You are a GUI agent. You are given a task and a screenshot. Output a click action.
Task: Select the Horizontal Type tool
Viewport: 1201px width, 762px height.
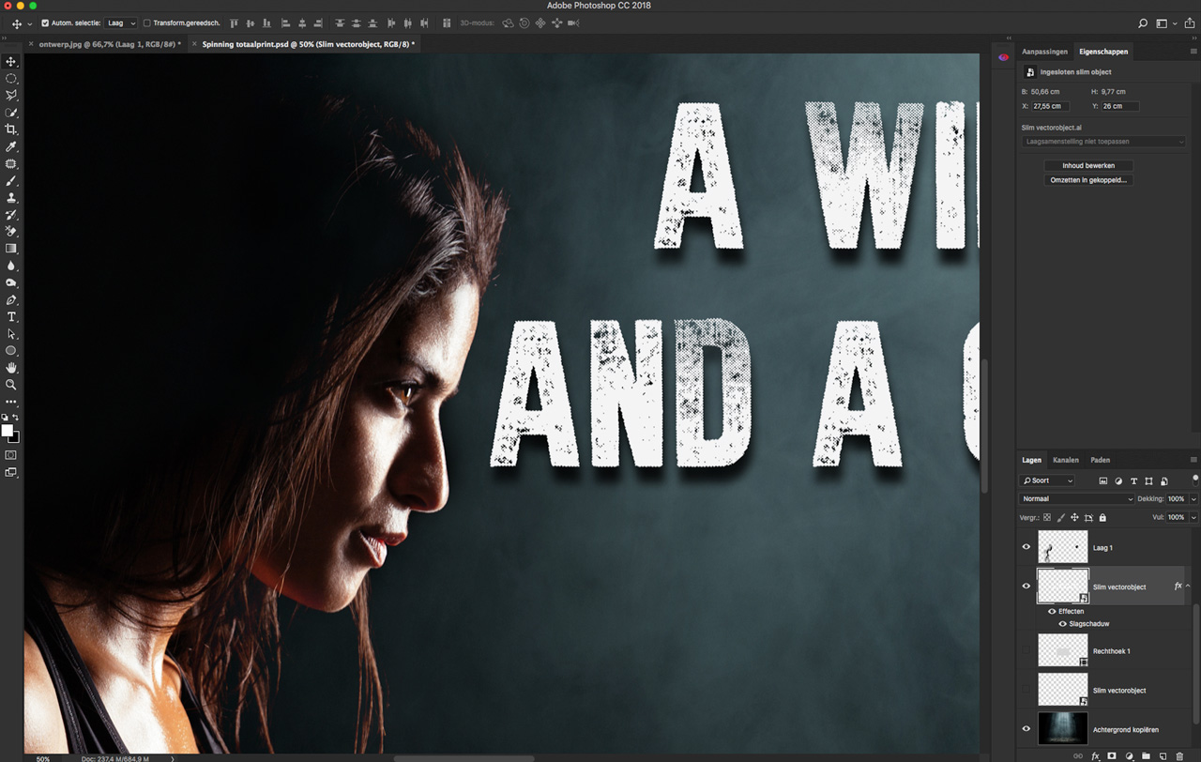click(x=11, y=317)
